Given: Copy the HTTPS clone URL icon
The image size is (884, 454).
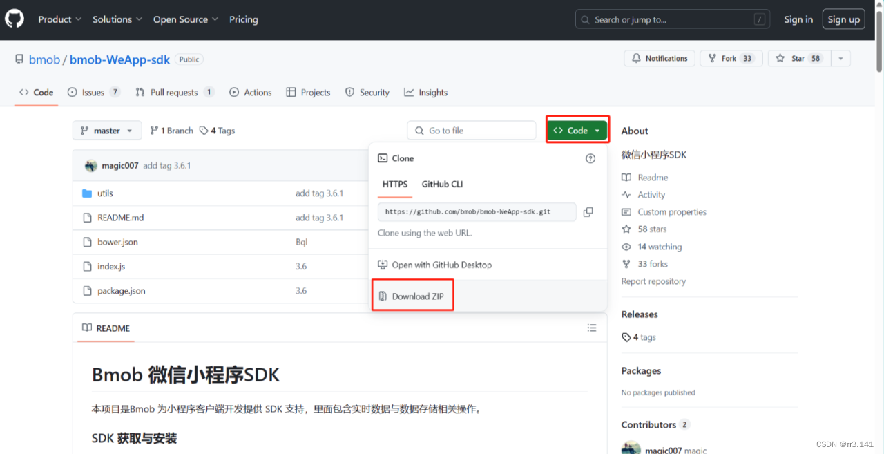Looking at the screenshot, I should [x=588, y=211].
